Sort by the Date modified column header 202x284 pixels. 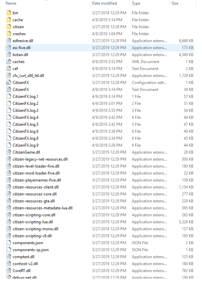[x=104, y=3]
